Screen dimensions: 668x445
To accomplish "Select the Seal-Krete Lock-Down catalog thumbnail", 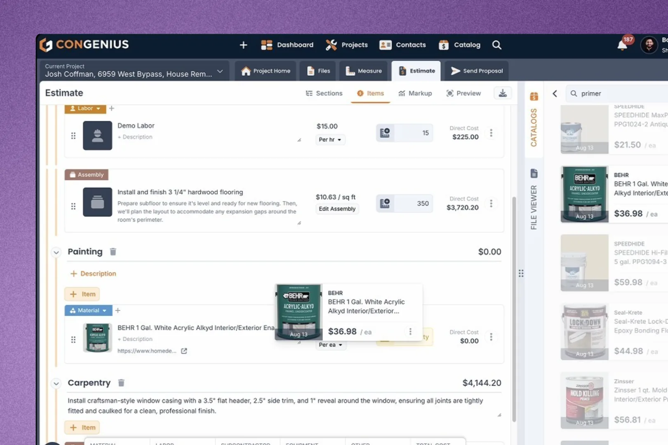I will 585,332.
